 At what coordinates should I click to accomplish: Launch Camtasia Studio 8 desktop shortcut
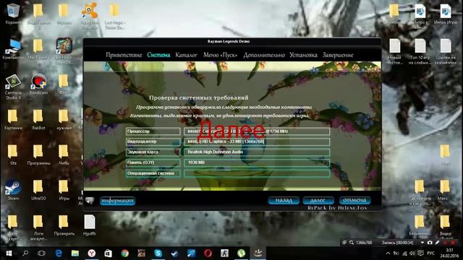13,87
